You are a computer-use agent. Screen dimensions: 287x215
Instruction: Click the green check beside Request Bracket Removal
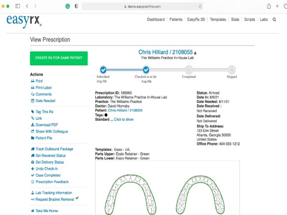[77, 198]
